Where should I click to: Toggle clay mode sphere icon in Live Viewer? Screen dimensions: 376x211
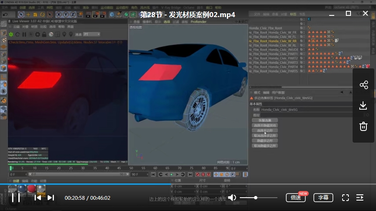(51, 35)
